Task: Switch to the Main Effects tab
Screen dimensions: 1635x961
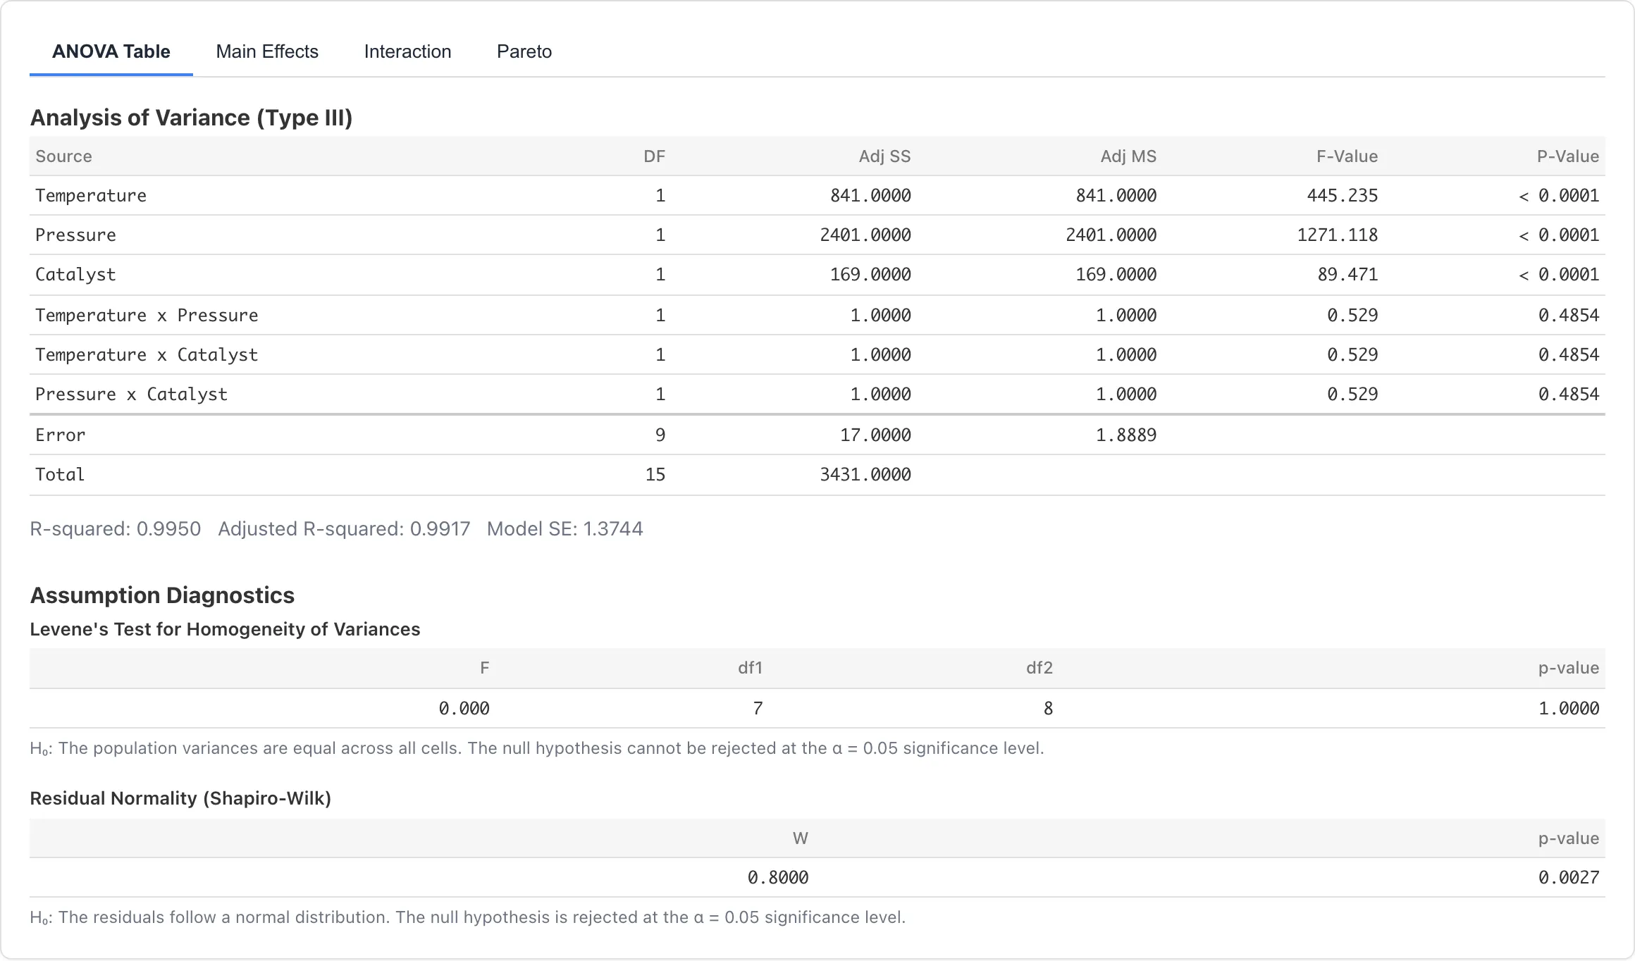Action: [x=267, y=51]
